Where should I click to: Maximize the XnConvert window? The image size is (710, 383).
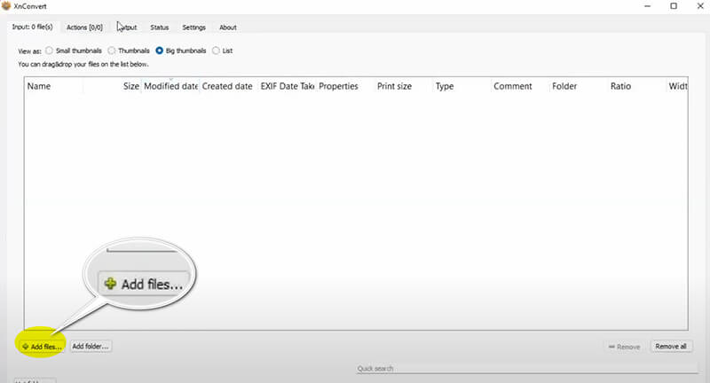[674, 6]
